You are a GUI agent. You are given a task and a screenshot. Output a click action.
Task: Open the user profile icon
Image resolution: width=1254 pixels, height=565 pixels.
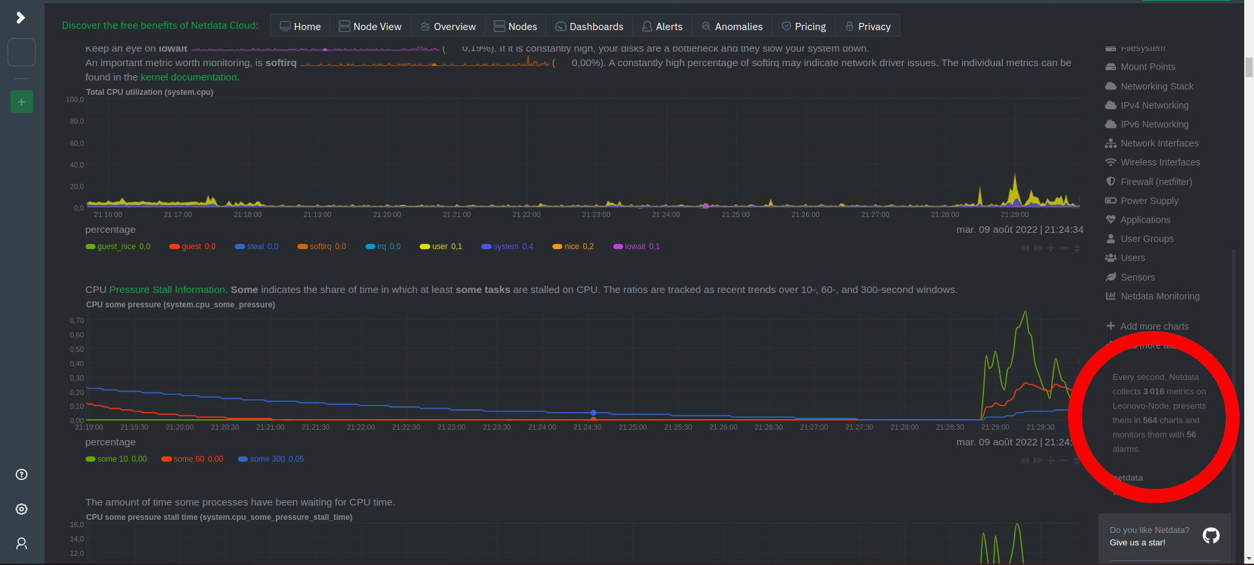coord(22,543)
